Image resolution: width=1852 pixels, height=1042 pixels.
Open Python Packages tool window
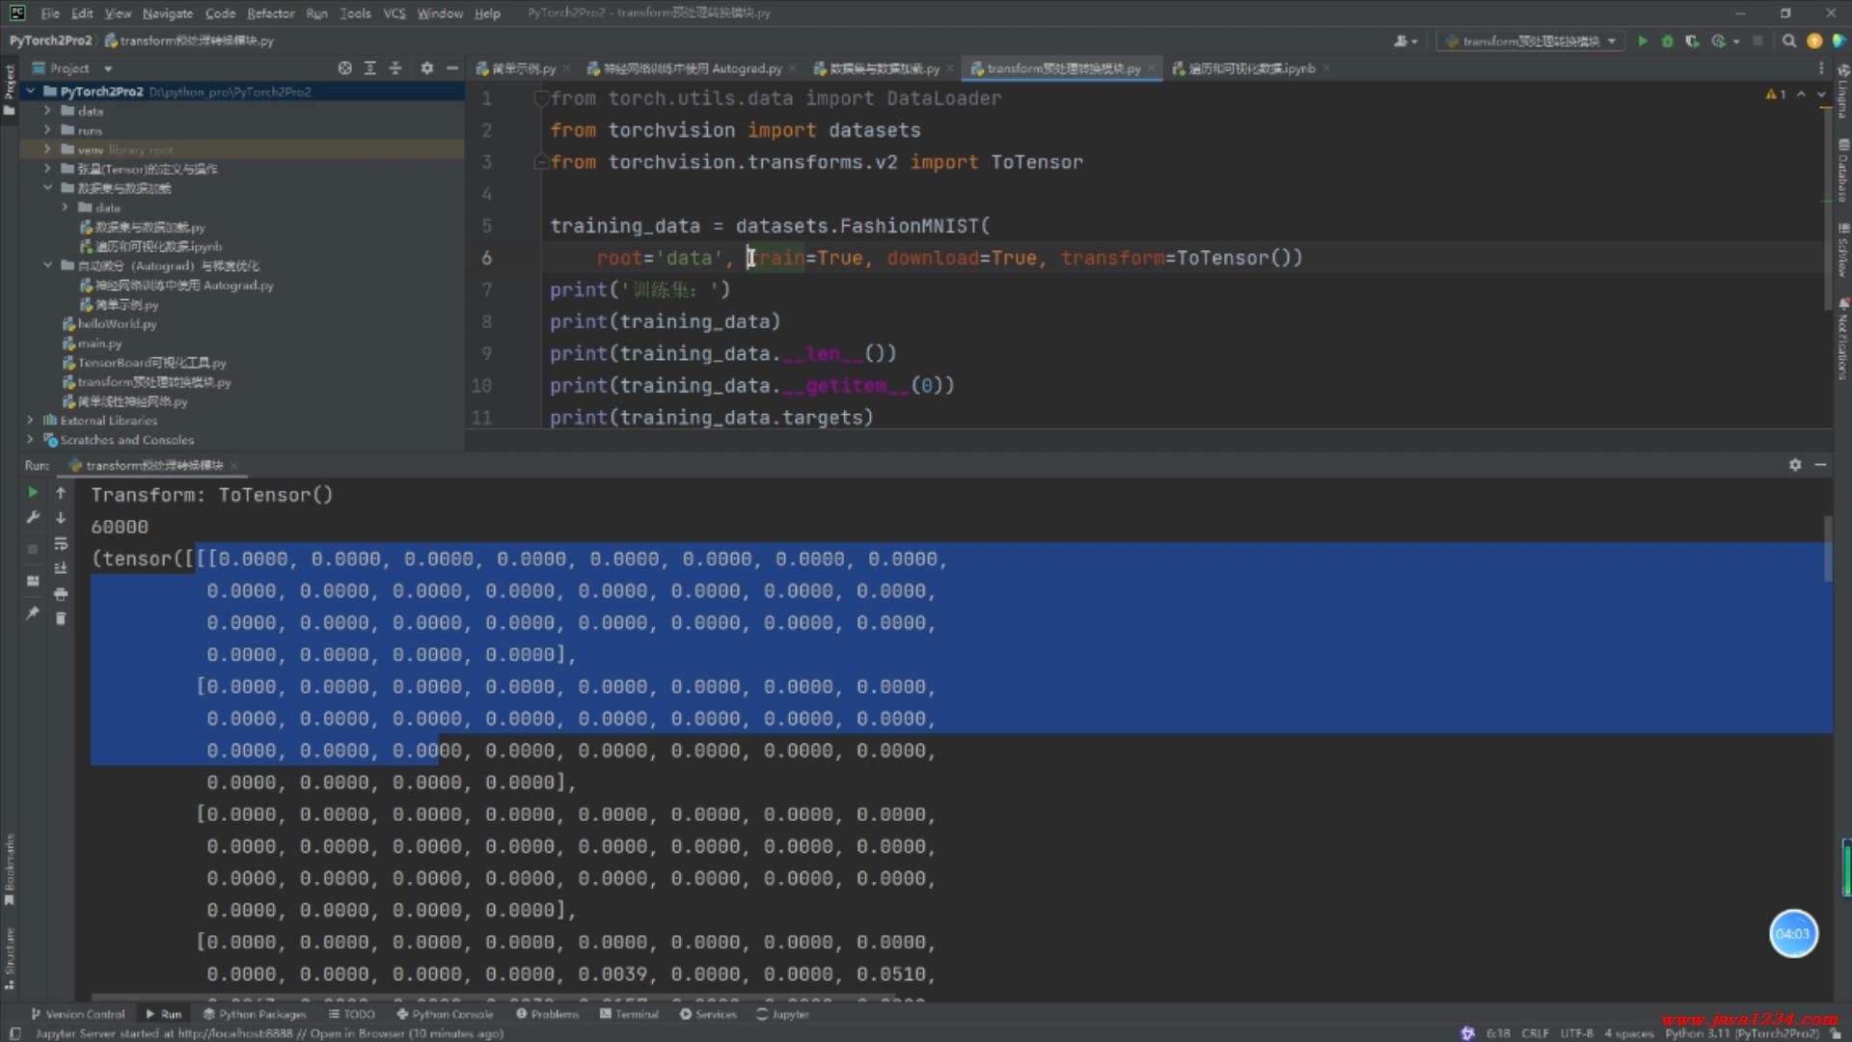(x=255, y=1014)
